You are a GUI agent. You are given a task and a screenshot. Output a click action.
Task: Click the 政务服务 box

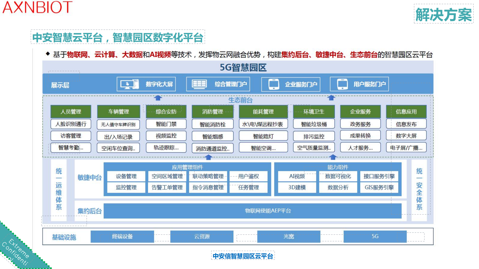tap(360, 124)
